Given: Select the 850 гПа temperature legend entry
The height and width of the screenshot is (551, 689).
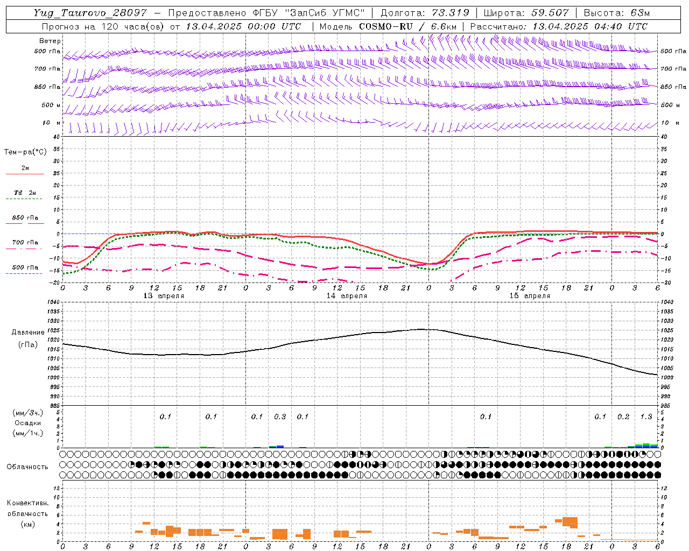Looking at the screenshot, I should point(25,218).
